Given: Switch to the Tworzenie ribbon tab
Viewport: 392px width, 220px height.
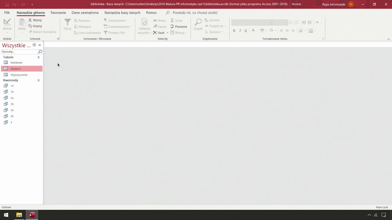Looking at the screenshot, I should click(58, 13).
